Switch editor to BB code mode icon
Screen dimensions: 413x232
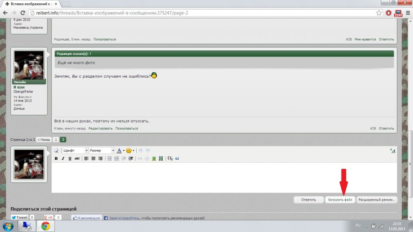[x=392, y=151]
